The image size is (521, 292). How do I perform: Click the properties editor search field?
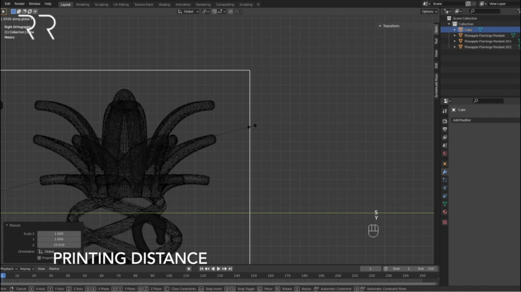[x=488, y=101]
